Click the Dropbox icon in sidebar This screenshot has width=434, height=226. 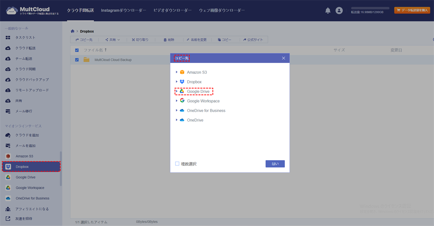tap(8, 166)
